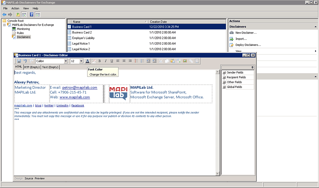Align text right in editor

click(130, 61)
